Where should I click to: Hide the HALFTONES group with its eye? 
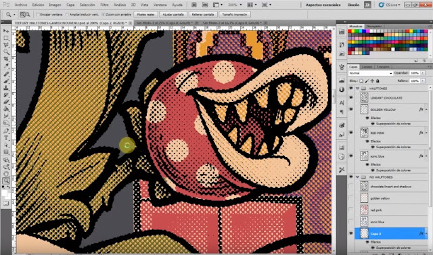(x=351, y=89)
